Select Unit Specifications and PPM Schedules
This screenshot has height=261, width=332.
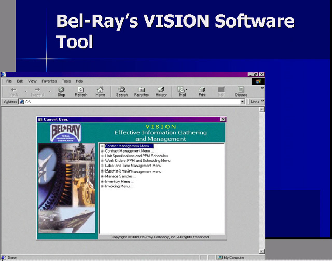coord(136,156)
